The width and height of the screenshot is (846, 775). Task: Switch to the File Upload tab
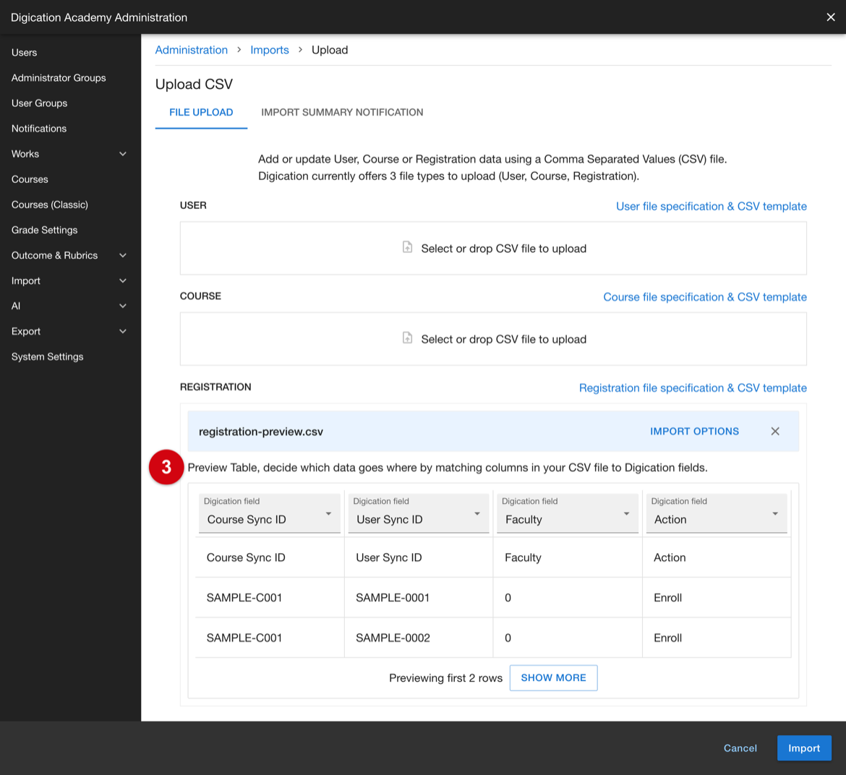[201, 112]
